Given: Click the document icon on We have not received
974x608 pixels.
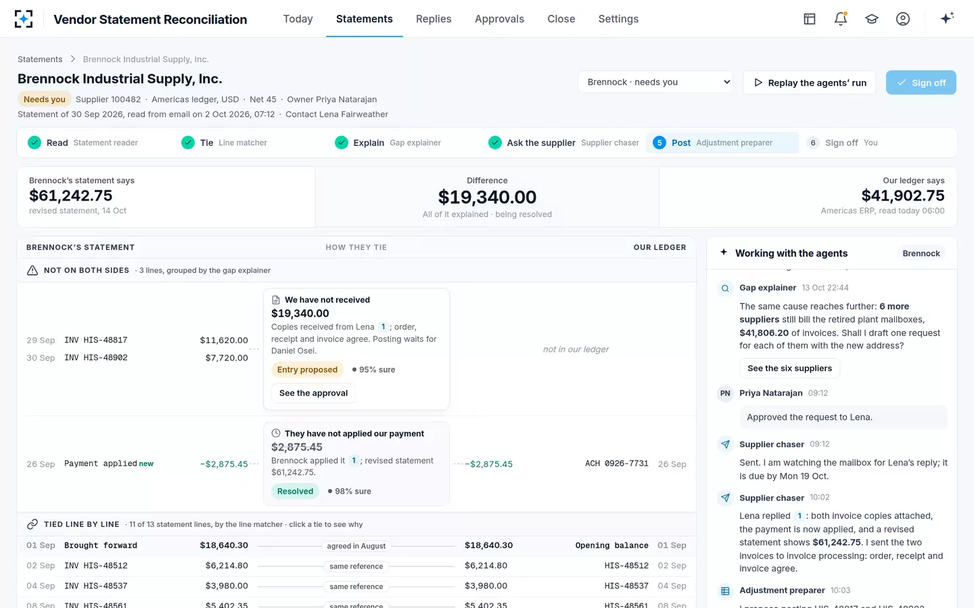Looking at the screenshot, I should pyautogui.click(x=276, y=300).
